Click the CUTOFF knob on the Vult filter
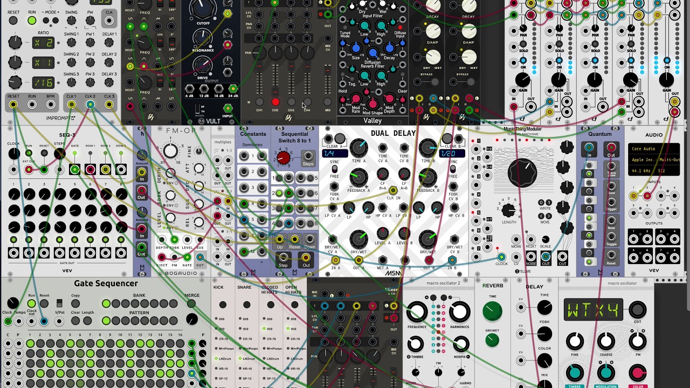This screenshot has width=690, height=388. pos(203,8)
